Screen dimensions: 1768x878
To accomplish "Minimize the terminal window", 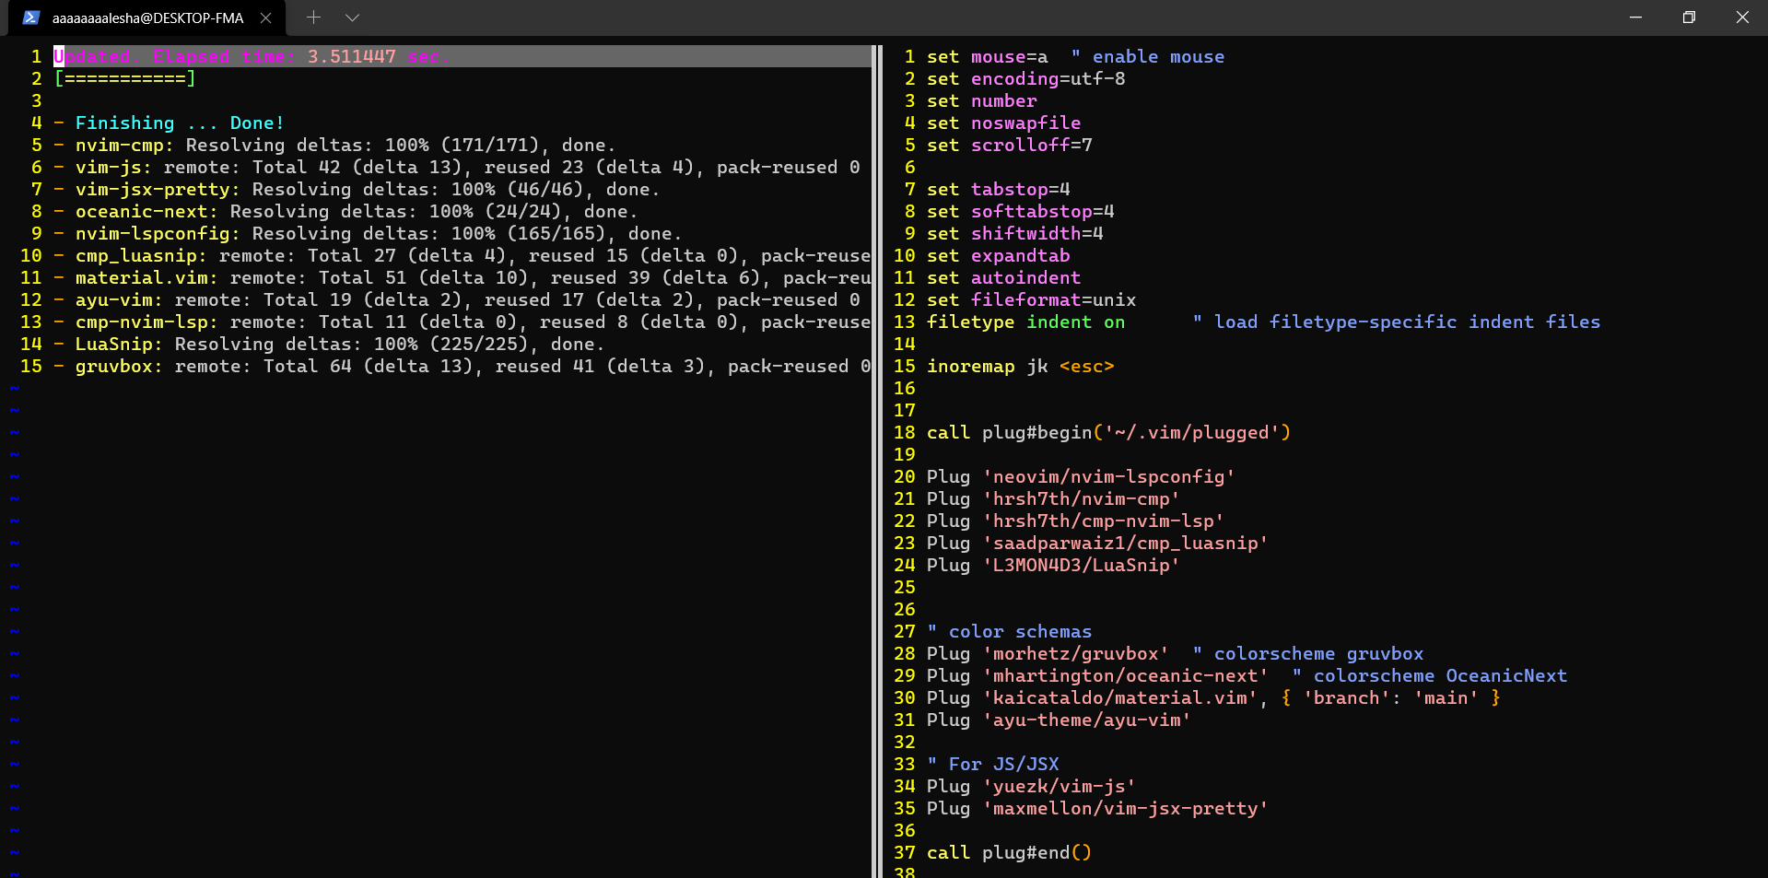I will point(1635,18).
